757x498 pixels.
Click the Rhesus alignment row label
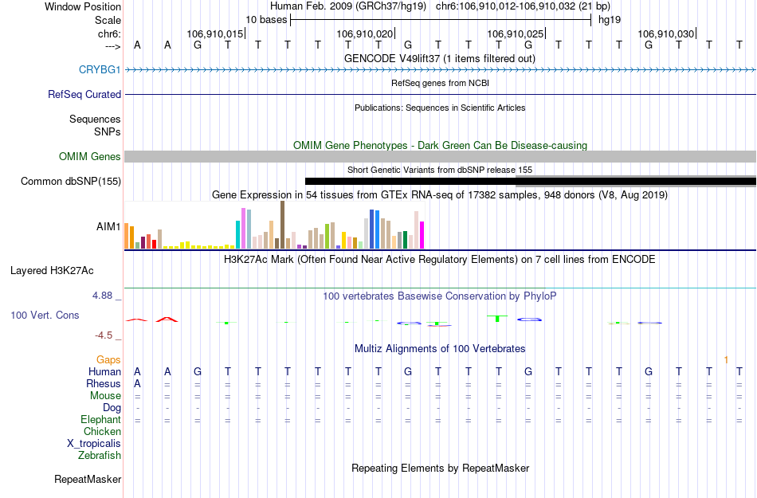click(104, 383)
